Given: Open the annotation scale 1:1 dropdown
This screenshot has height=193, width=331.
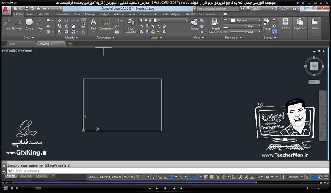Looking at the screenshot, I should click(x=259, y=177).
